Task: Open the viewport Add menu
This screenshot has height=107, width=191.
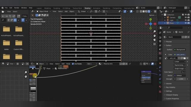Action: [66, 11]
